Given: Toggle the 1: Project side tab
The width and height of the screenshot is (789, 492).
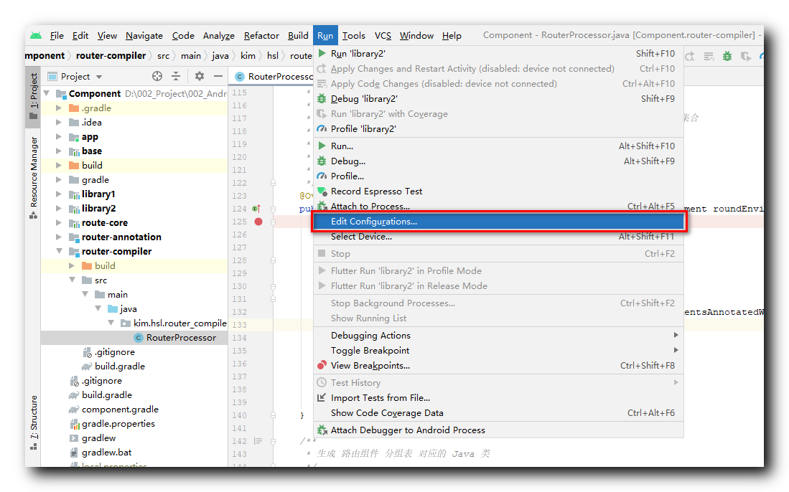Looking at the screenshot, I should (x=34, y=96).
